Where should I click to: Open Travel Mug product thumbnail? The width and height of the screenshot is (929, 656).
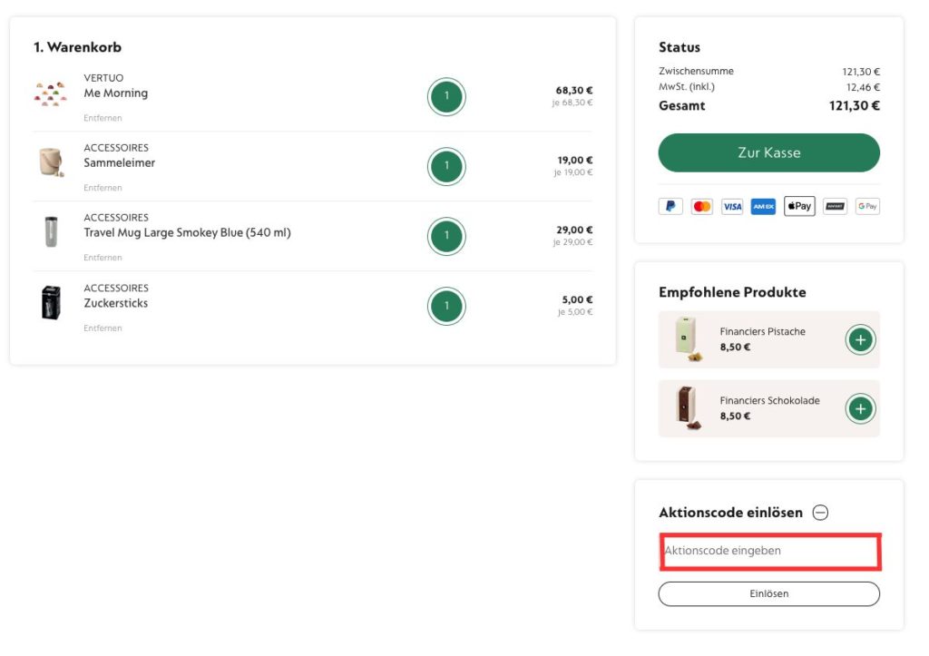click(51, 231)
